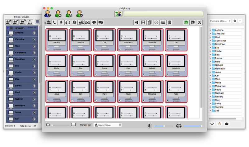249x147 pixels.
Task: Open the teacher status dropdown button
Action: point(118,14)
